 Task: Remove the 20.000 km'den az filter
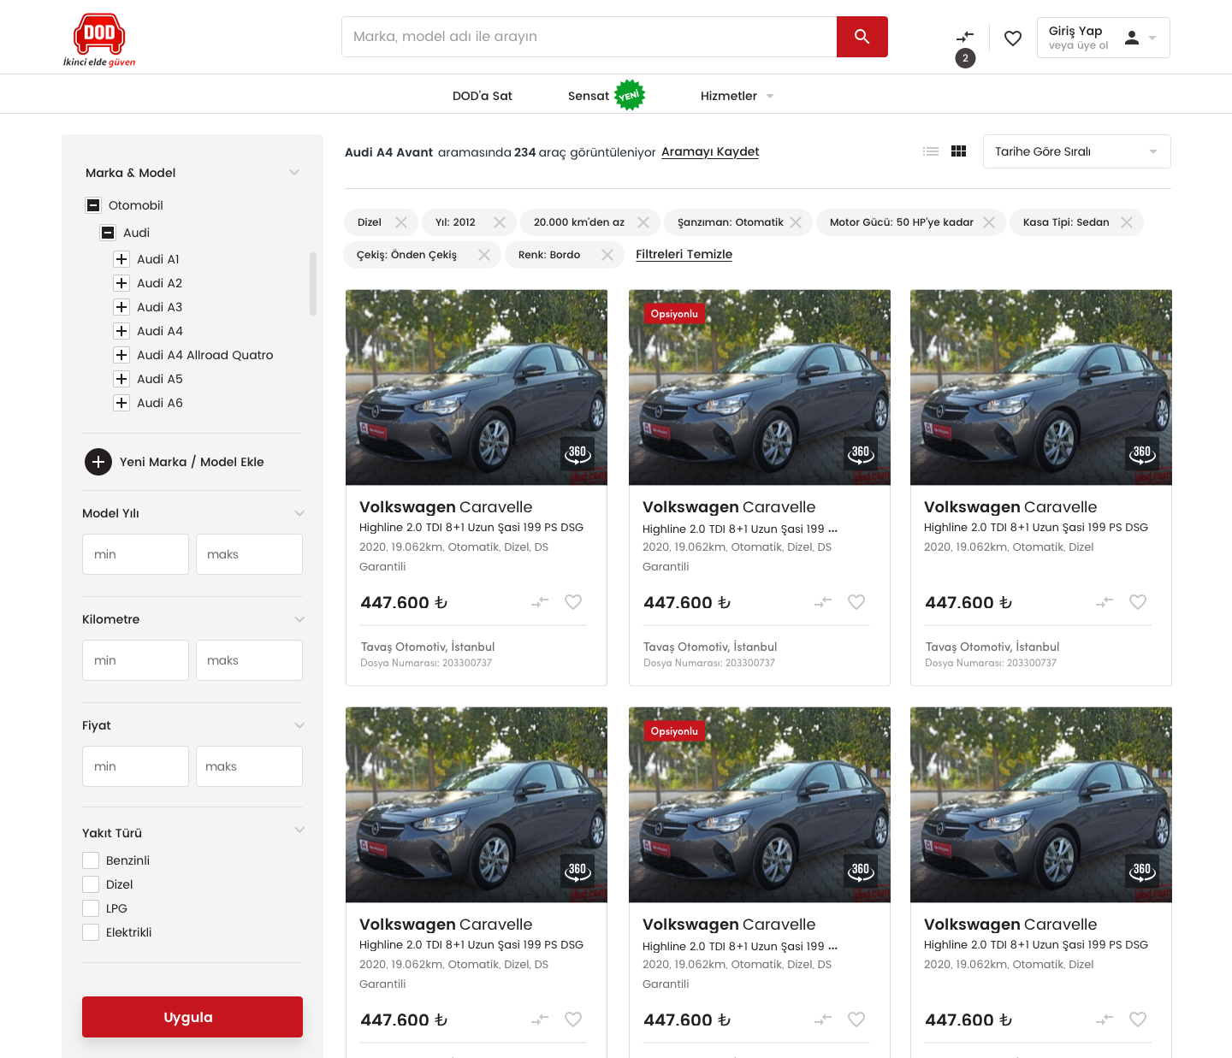pos(643,222)
